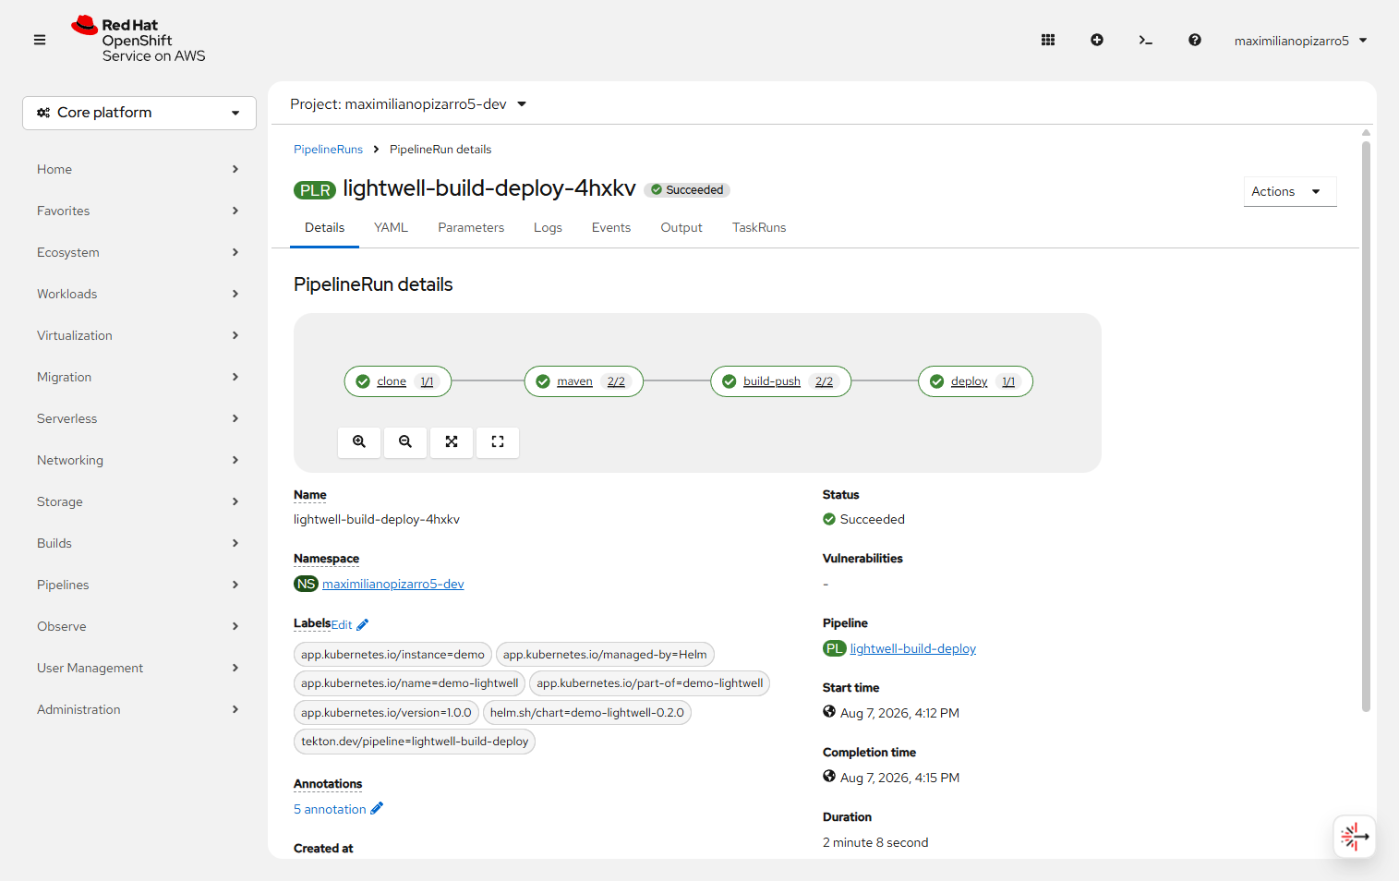Image resolution: width=1399 pixels, height=881 pixels.
Task: Click the PL pipeline badge
Action: (x=834, y=648)
